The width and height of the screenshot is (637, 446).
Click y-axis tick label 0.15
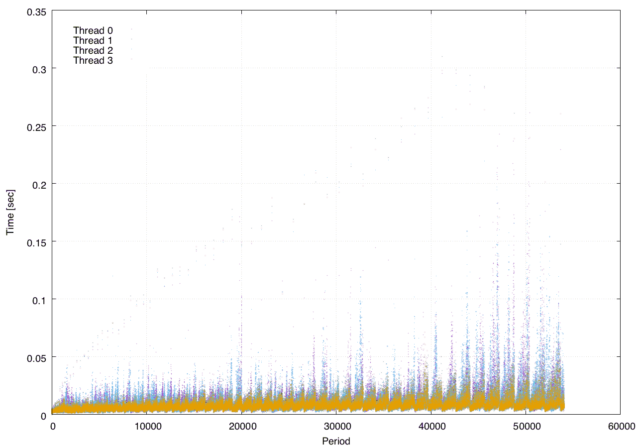(35, 242)
